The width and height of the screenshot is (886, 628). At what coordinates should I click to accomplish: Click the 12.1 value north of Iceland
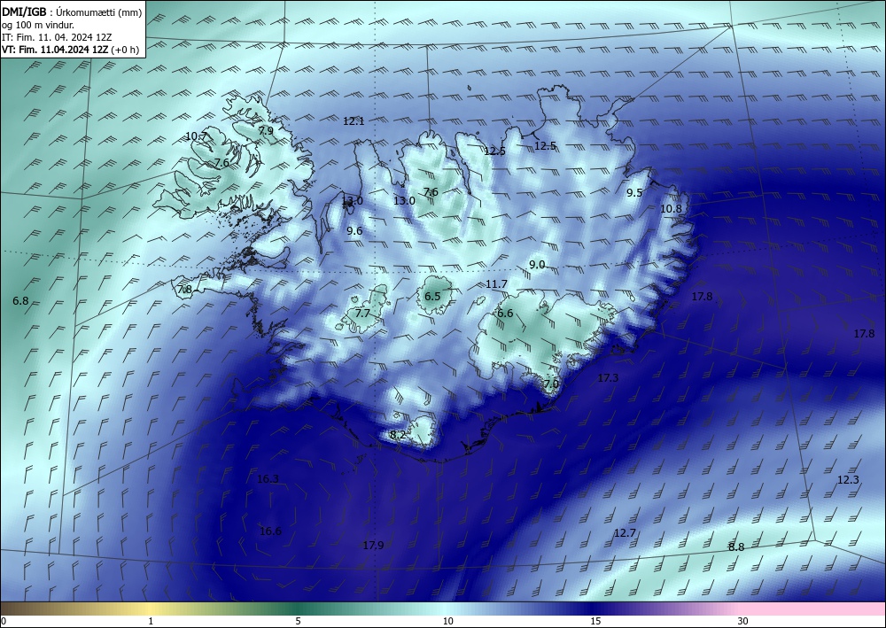point(354,120)
